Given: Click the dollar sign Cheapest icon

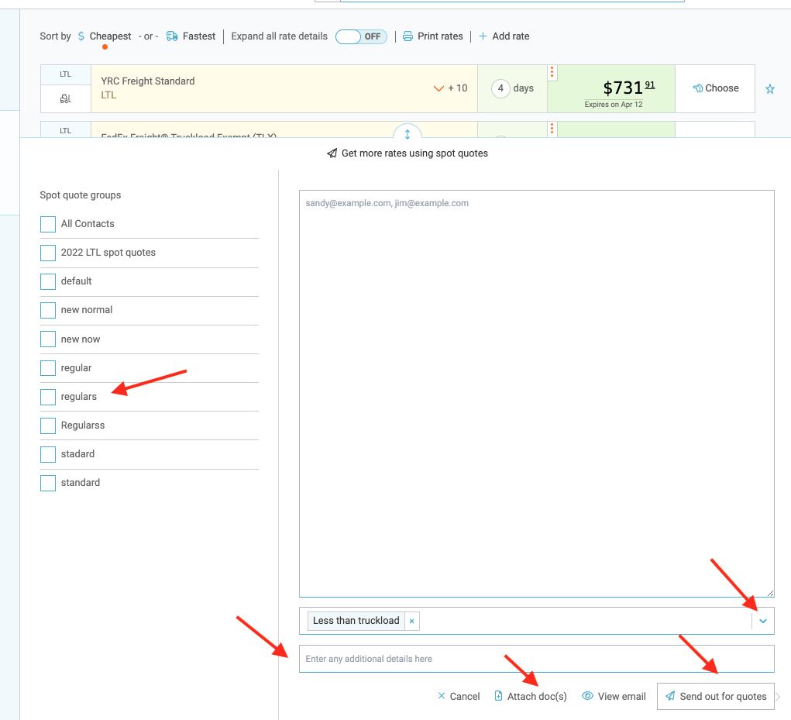Looking at the screenshot, I should click(x=81, y=36).
